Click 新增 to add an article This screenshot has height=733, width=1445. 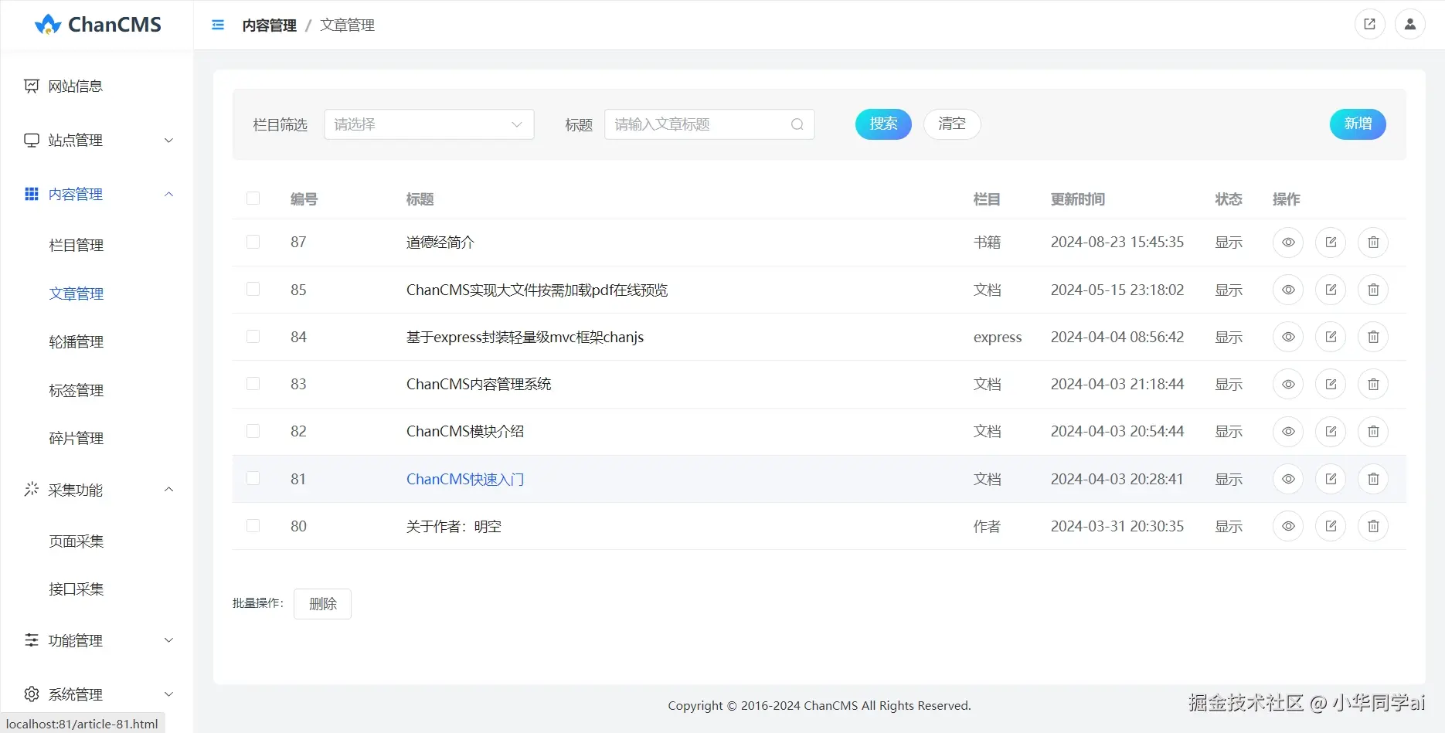click(x=1358, y=124)
